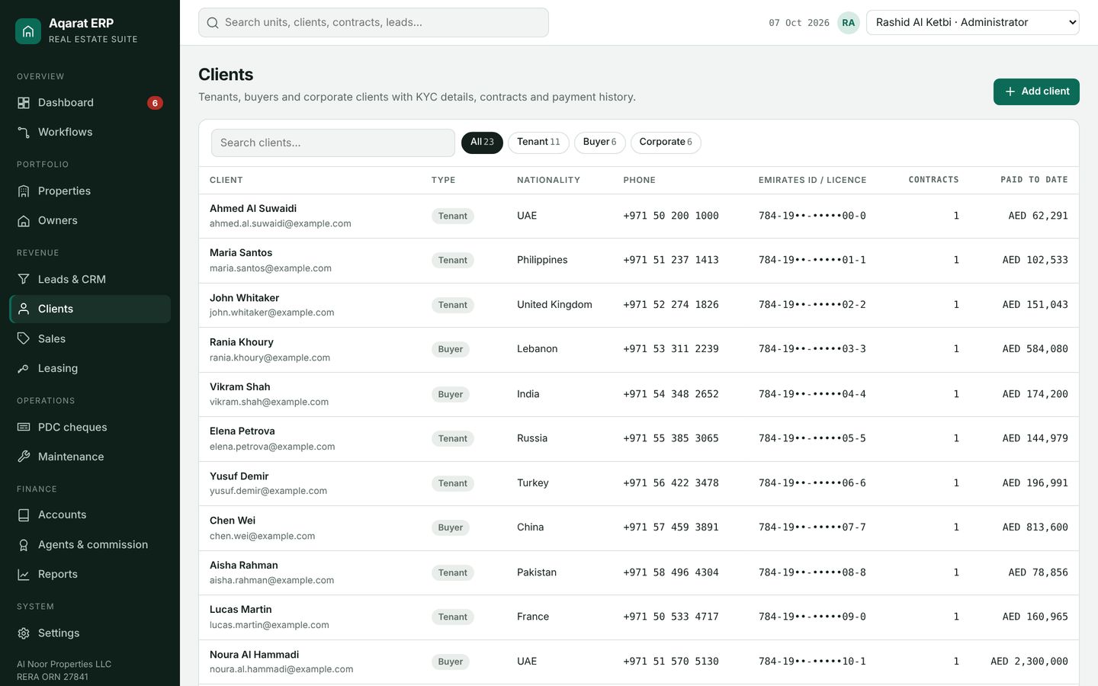Click Vikram Shah's phone number
The image size is (1098, 686).
click(671, 394)
